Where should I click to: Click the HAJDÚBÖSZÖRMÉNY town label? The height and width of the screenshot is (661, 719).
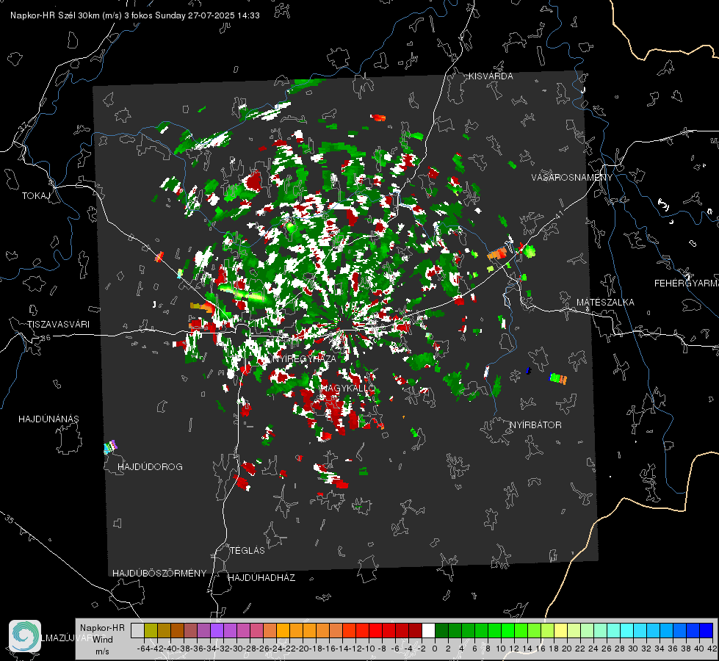[159, 574]
